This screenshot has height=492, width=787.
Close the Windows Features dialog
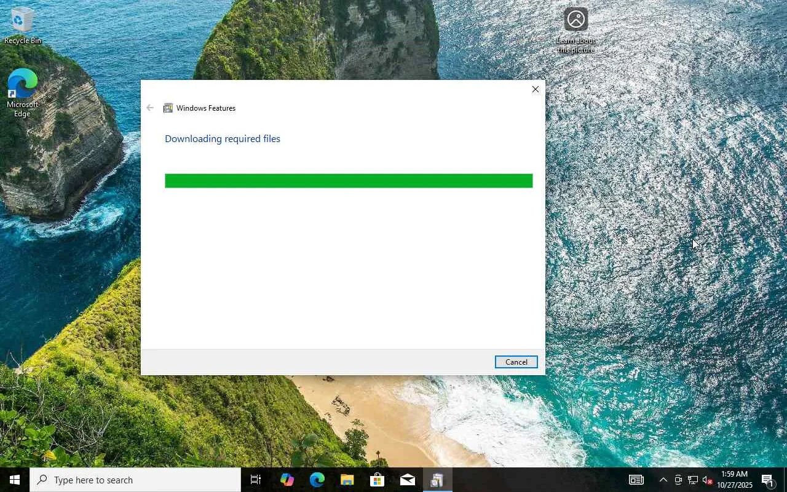[x=535, y=89]
